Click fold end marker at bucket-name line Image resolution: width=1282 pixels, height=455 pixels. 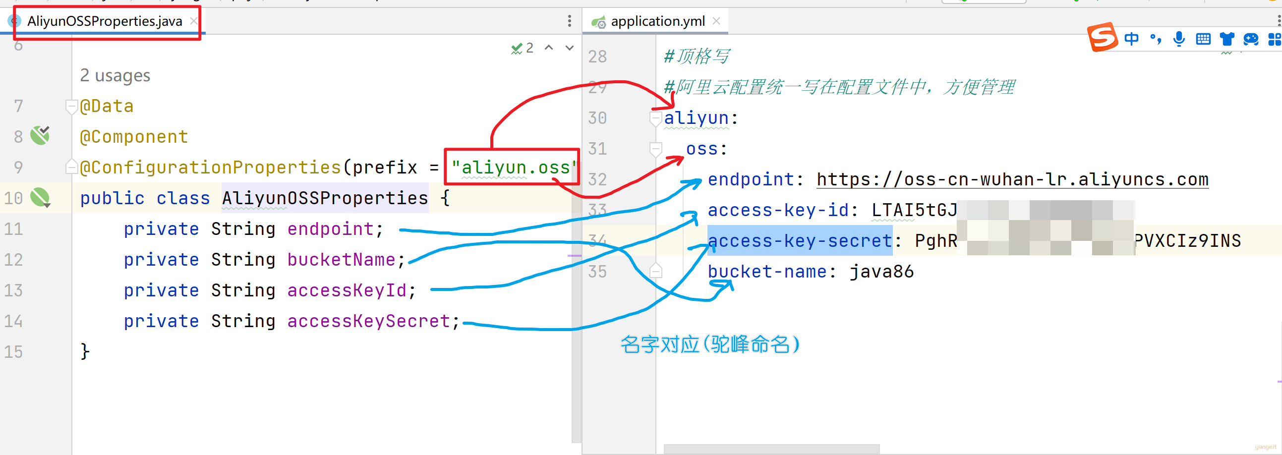[x=655, y=271]
